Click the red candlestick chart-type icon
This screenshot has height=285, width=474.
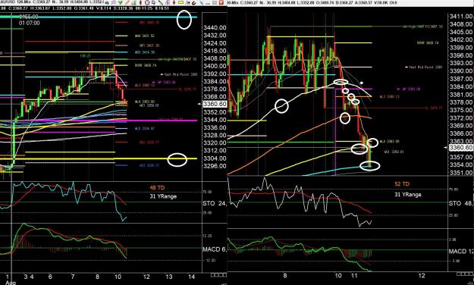pos(140,3)
